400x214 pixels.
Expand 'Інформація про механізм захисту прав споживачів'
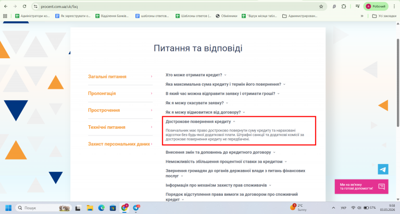(x=218, y=185)
